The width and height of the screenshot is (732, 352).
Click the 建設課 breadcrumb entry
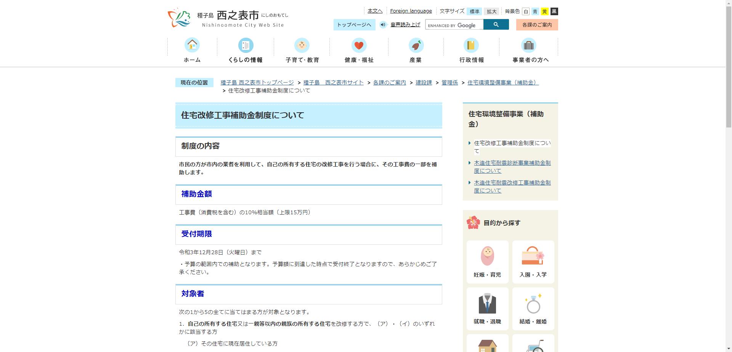(x=424, y=82)
